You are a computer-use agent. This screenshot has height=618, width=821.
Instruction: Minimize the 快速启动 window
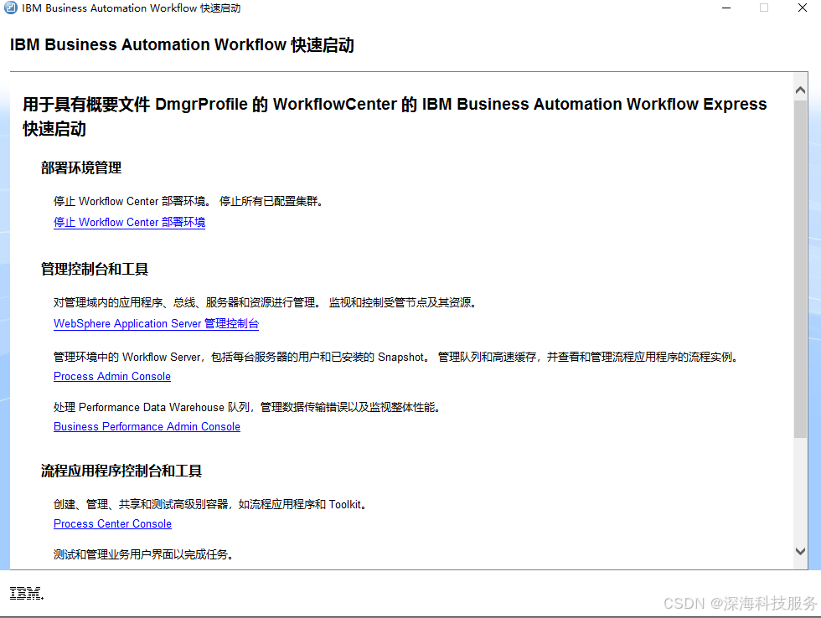[x=726, y=8]
